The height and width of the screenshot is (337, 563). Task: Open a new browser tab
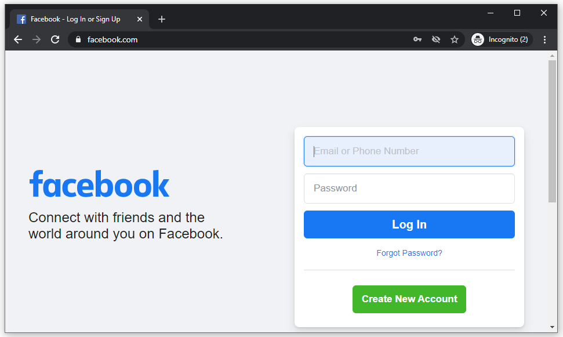click(x=162, y=19)
